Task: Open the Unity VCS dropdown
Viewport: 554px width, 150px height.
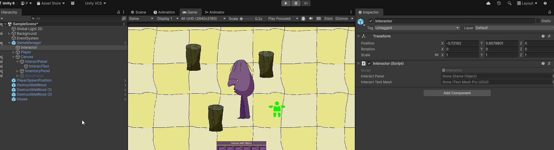Action: [x=95, y=3]
